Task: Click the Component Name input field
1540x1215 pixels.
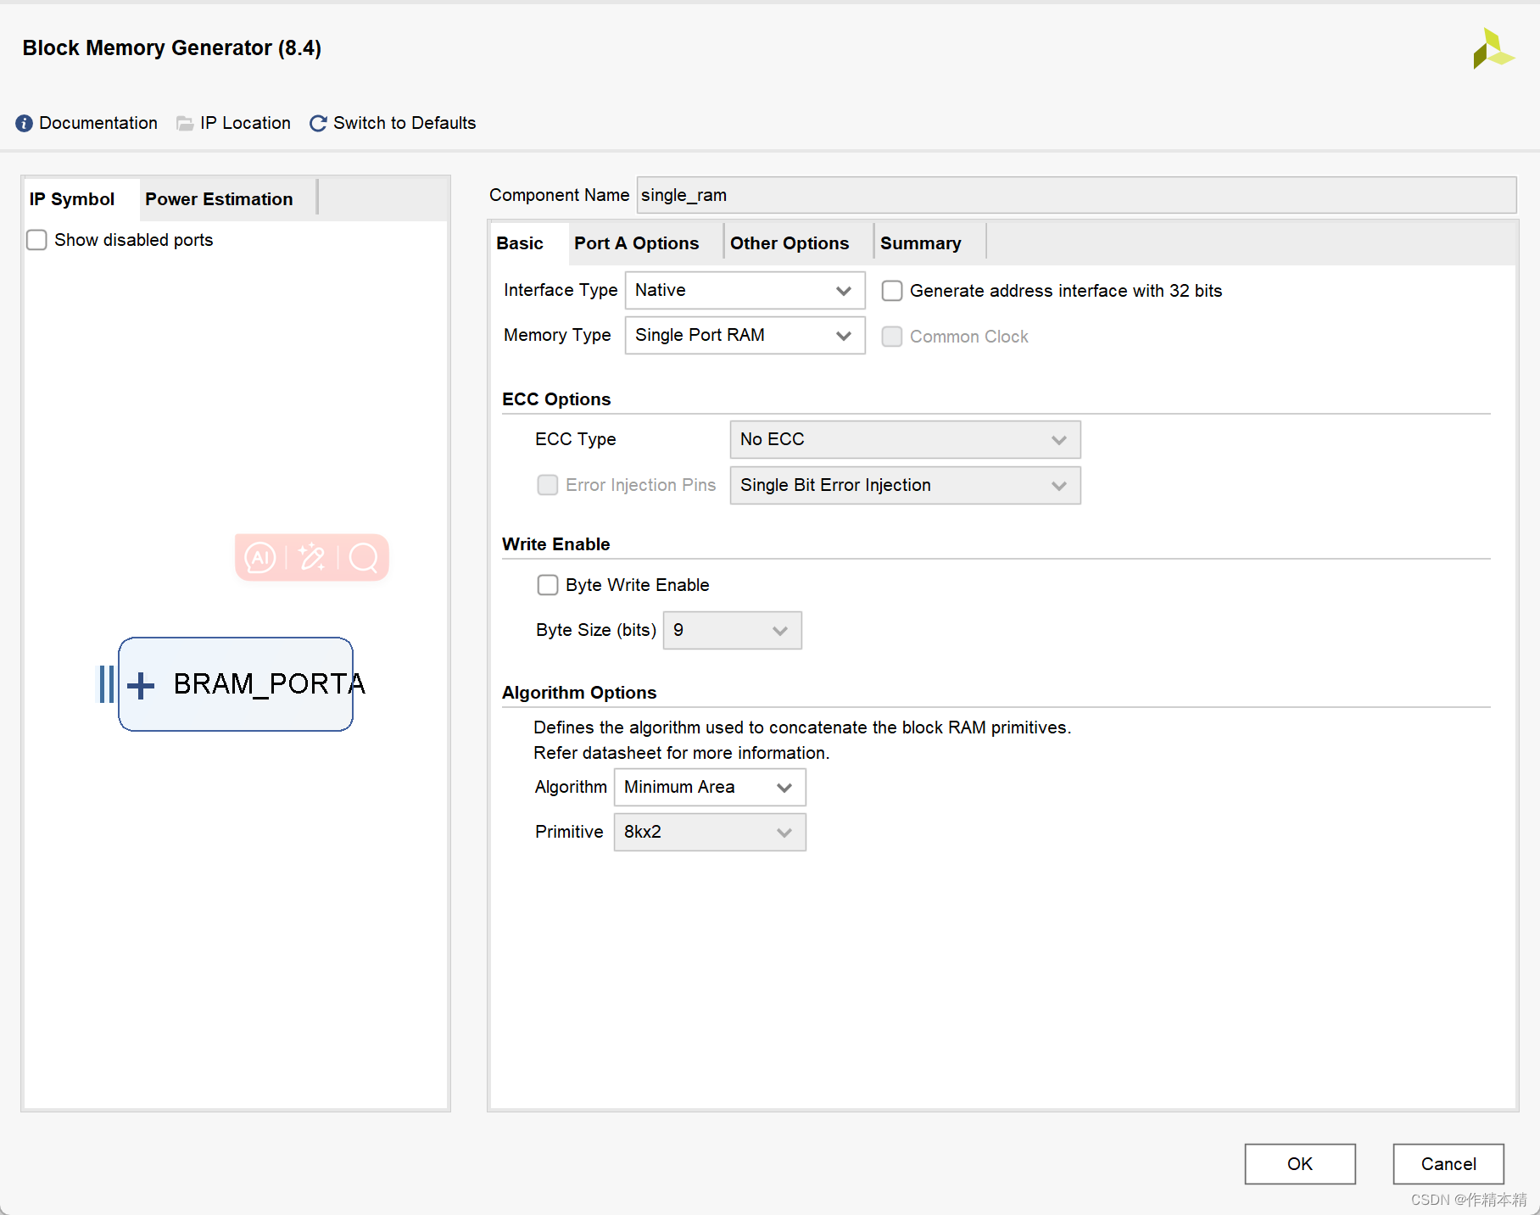Action: (1076, 195)
